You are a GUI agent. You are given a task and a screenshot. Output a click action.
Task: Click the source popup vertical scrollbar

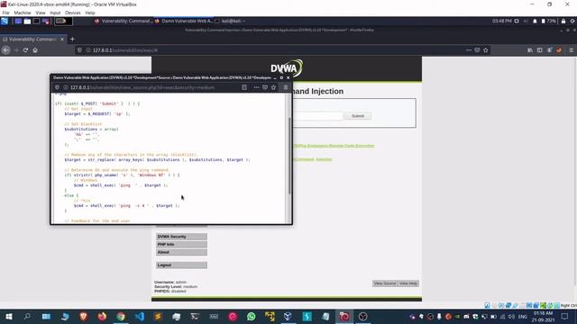(289, 156)
